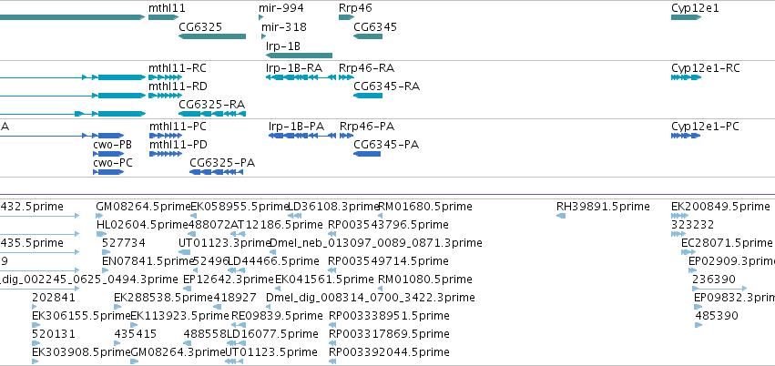Image resolution: width=775 pixels, height=366 pixels.
Task: Click the cwo-PB protein label
Action: (112, 145)
